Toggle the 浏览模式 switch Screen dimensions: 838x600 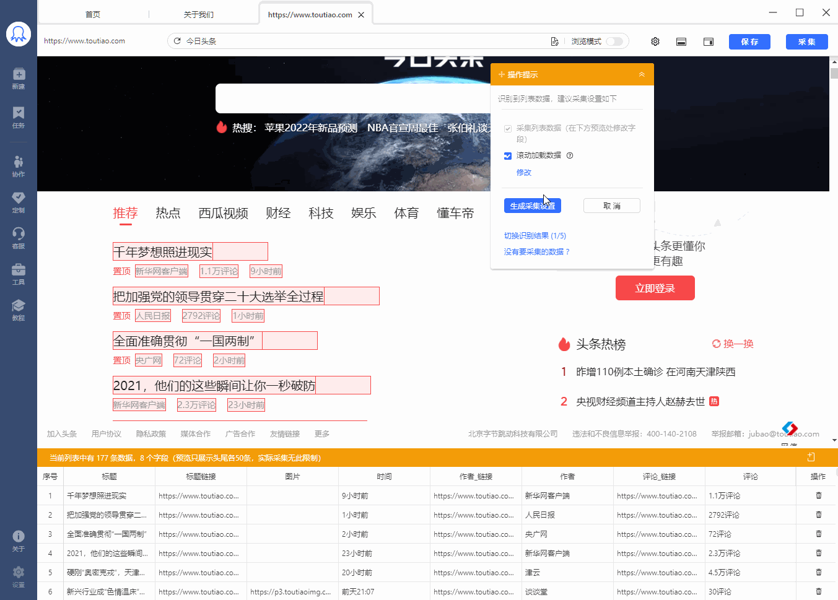(614, 41)
